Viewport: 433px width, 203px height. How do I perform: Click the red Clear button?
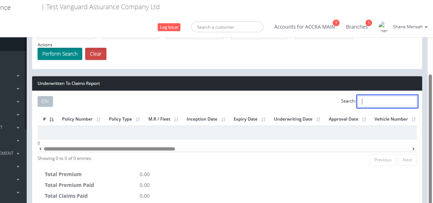point(96,54)
